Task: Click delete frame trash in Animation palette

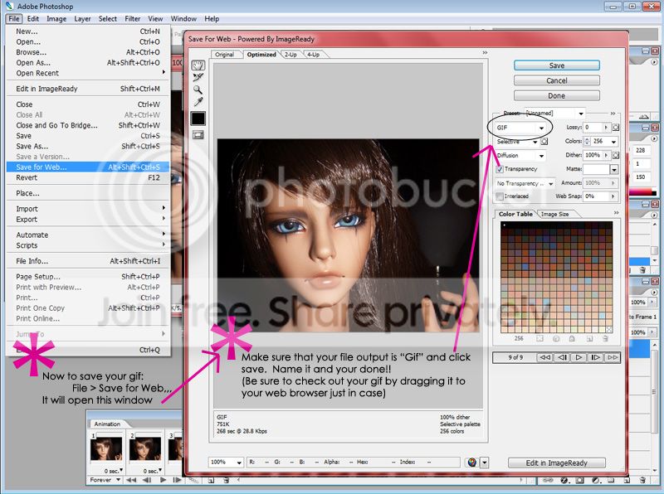Action: 226,480
